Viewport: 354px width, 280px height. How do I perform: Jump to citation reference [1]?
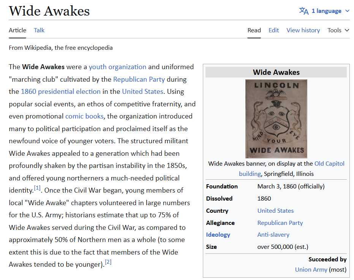click(37, 188)
